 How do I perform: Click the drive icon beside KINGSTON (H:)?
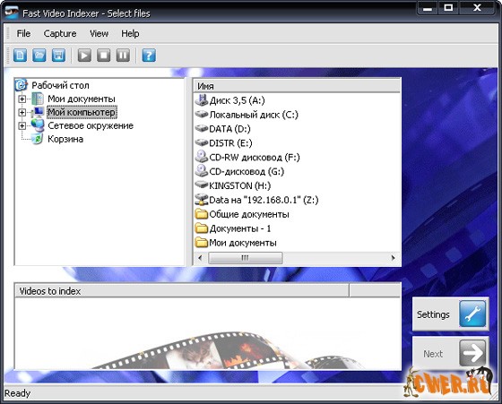click(x=202, y=185)
